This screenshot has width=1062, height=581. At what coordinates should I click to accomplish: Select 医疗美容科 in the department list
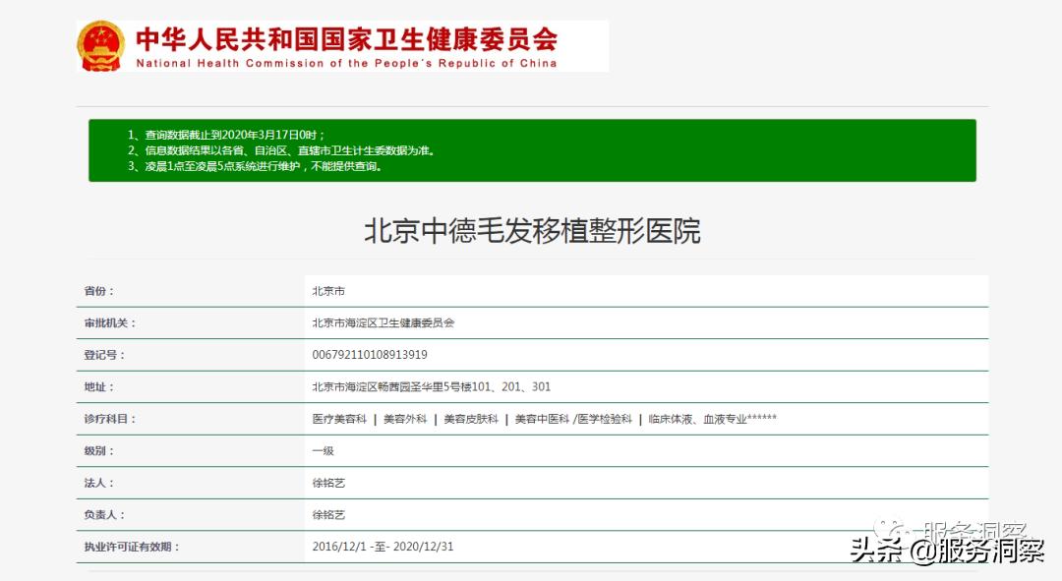coord(337,418)
